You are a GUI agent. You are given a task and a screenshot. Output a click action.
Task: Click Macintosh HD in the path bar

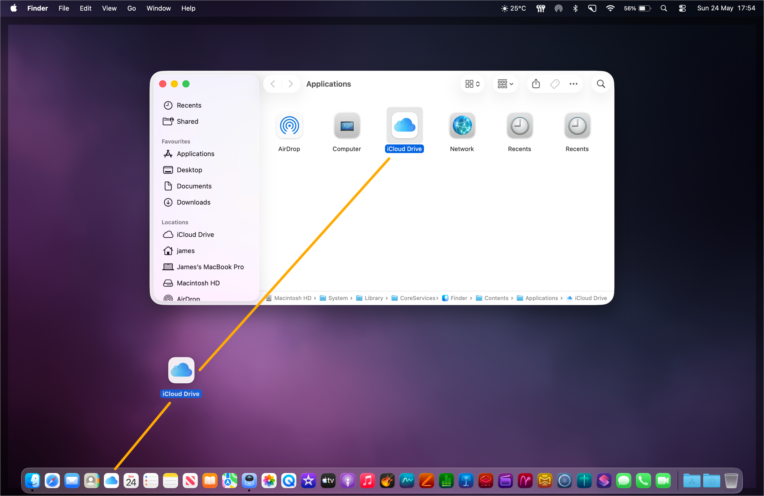point(289,298)
